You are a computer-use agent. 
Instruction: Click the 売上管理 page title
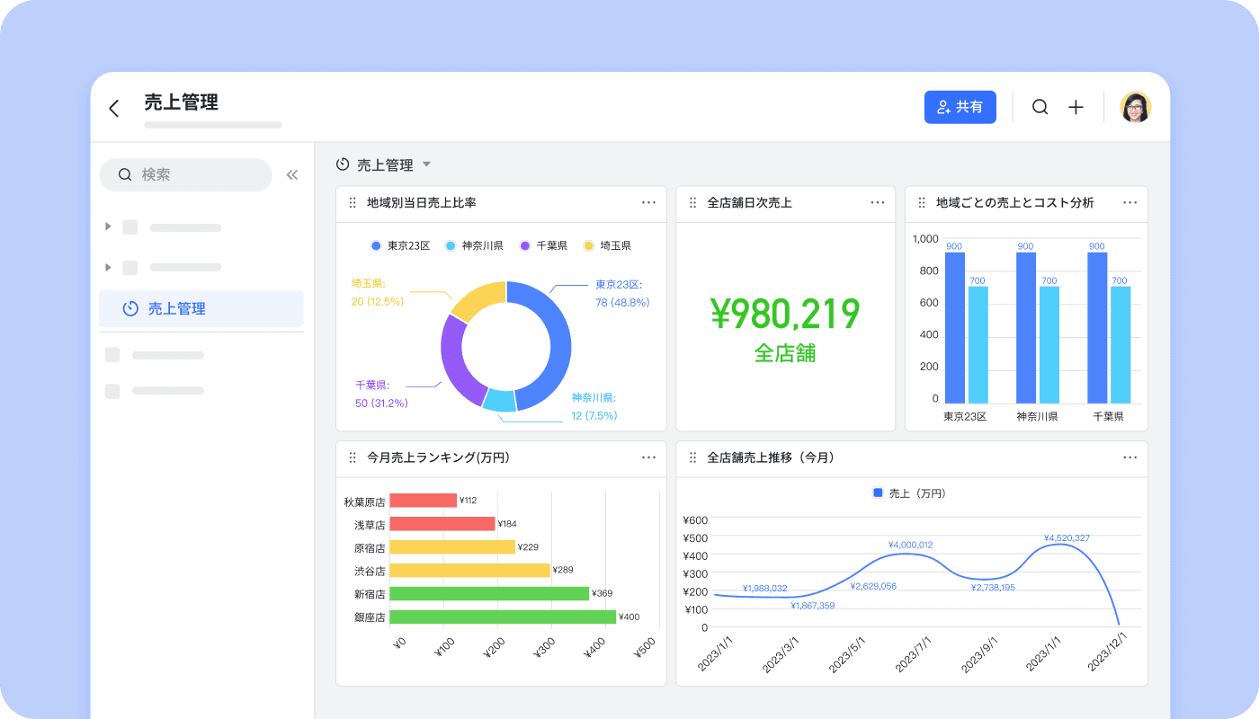point(182,102)
